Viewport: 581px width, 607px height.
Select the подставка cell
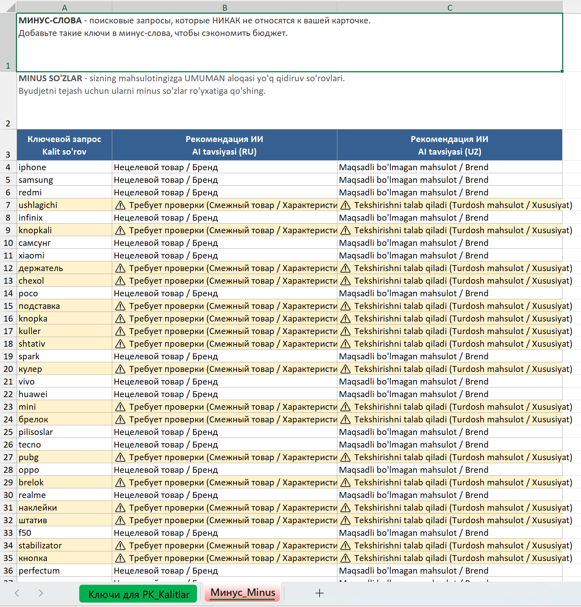tap(64, 306)
